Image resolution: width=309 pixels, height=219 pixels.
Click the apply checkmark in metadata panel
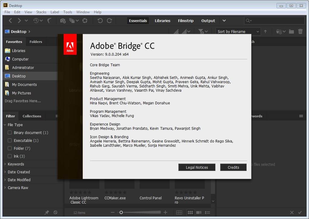[300, 213]
